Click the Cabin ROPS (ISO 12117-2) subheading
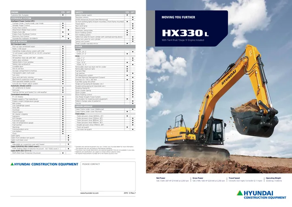This screenshot has width=292, height=207. point(41,151)
